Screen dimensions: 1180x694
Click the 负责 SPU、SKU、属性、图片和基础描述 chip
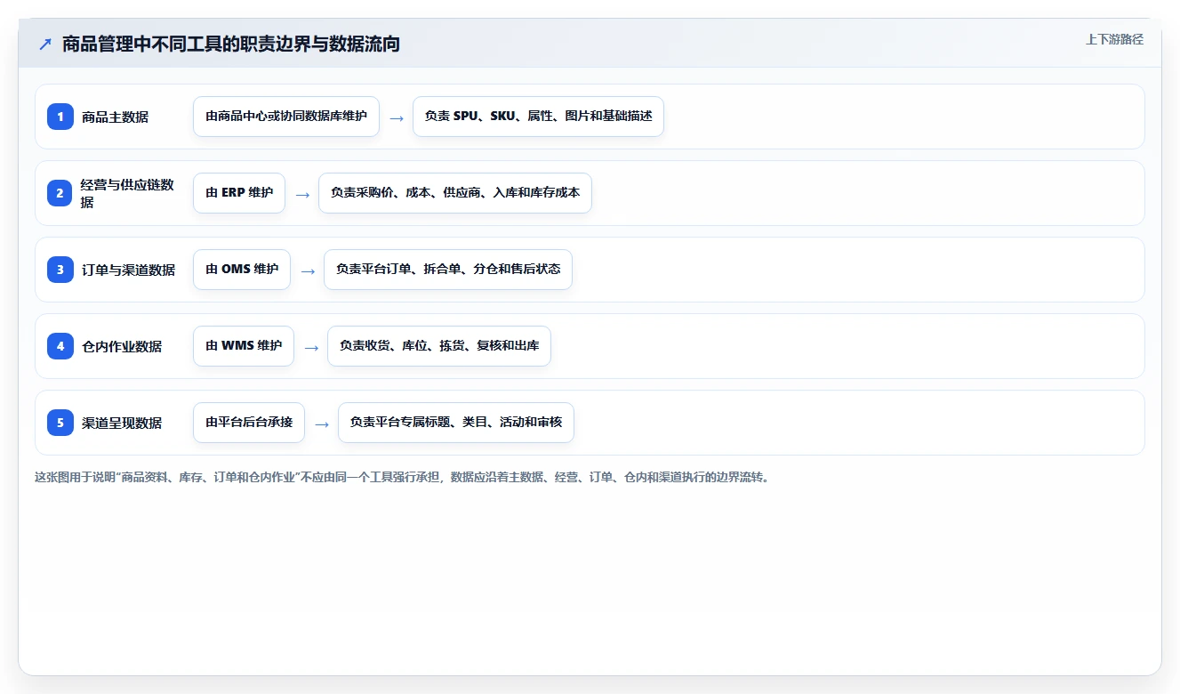click(x=538, y=117)
